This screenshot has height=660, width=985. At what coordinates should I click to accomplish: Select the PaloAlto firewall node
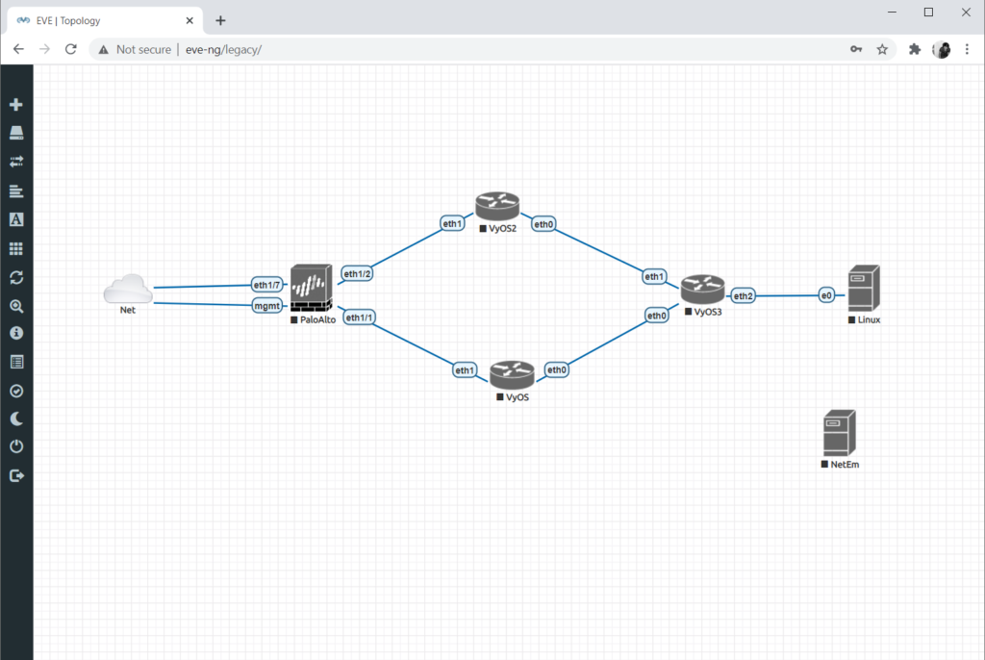(x=312, y=288)
